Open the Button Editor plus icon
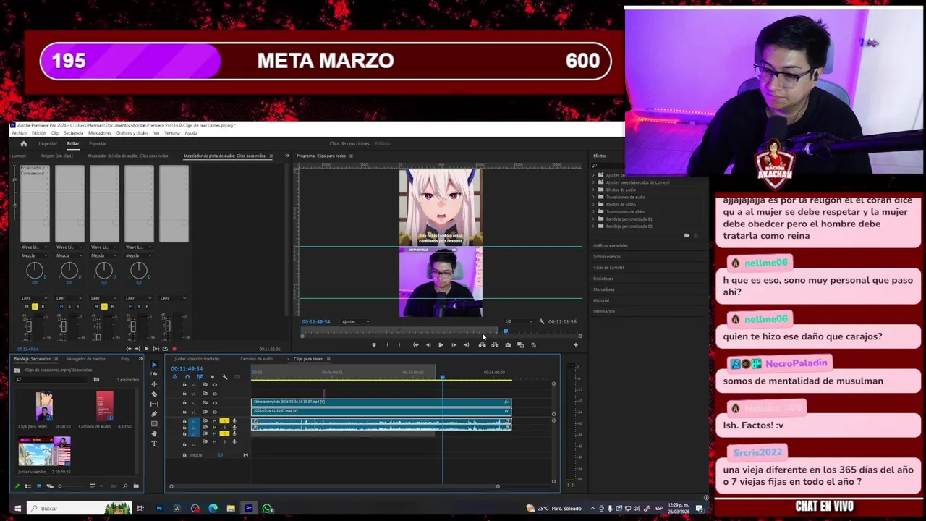926x521 pixels. click(576, 345)
